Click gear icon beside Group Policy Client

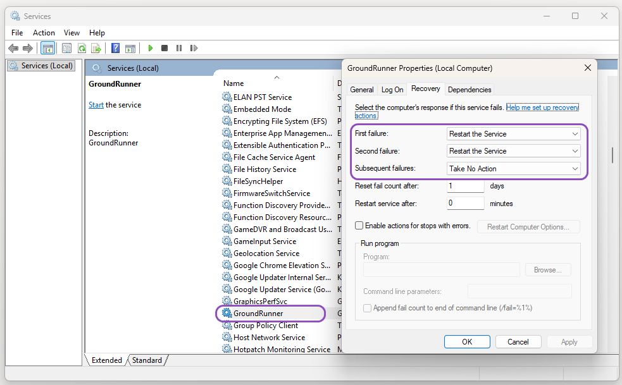pos(227,325)
